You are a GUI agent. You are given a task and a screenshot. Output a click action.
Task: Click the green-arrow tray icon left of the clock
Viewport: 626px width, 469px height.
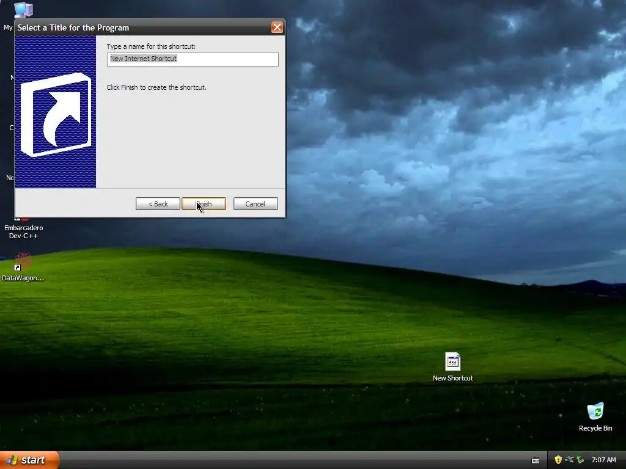tap(580, 460)
